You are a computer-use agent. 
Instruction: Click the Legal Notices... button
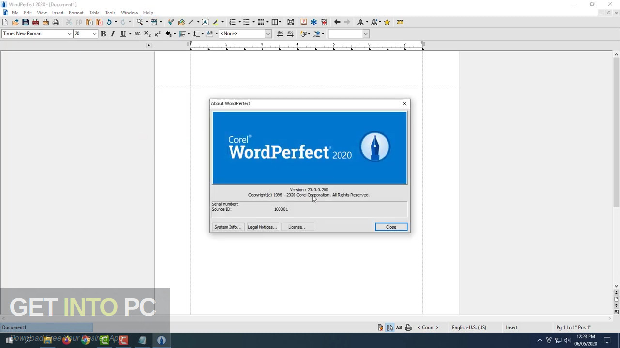coord(262,227)
